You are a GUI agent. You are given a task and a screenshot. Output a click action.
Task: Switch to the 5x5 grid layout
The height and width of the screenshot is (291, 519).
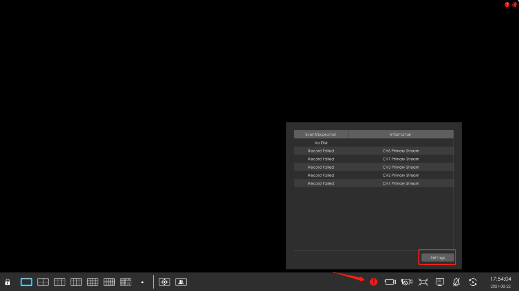point(109,282)
